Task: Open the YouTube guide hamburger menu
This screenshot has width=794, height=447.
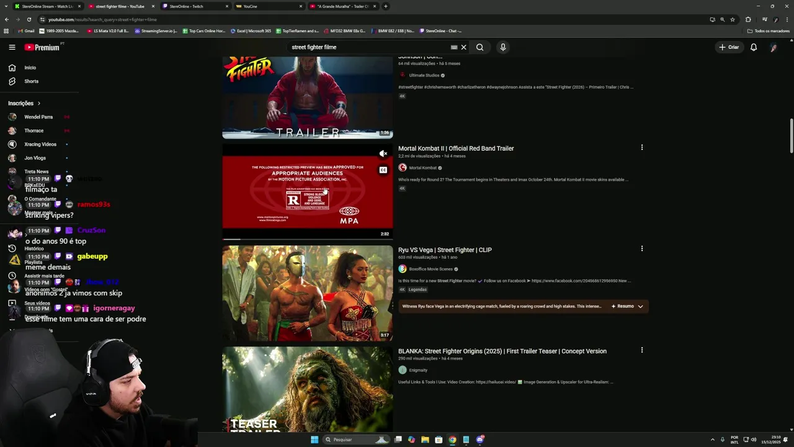Action: pos(12,47)
